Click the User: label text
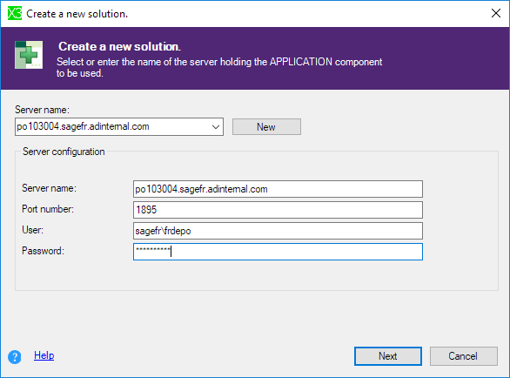The width and height of the screenshot is (510, 378). pos(32,230)
